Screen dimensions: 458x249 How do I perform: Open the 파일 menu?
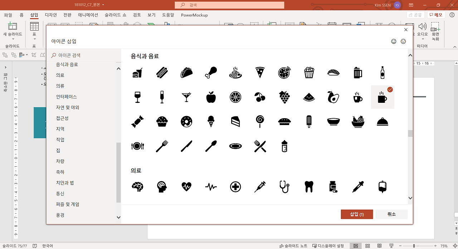click(x=8, y=15)
